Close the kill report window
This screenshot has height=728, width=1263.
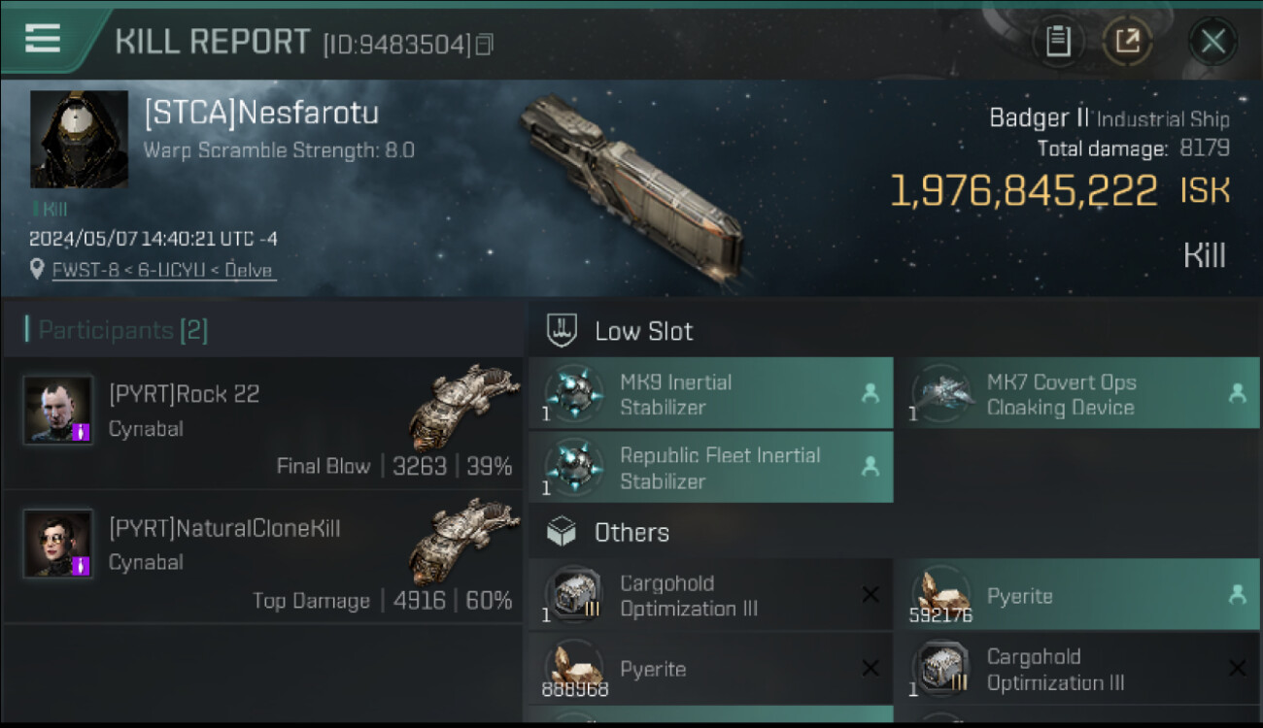[x=1212, y=41]
